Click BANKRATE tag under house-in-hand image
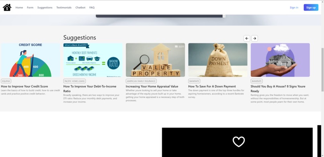This screenshot has height=157, width=324. tap(256, 81)
